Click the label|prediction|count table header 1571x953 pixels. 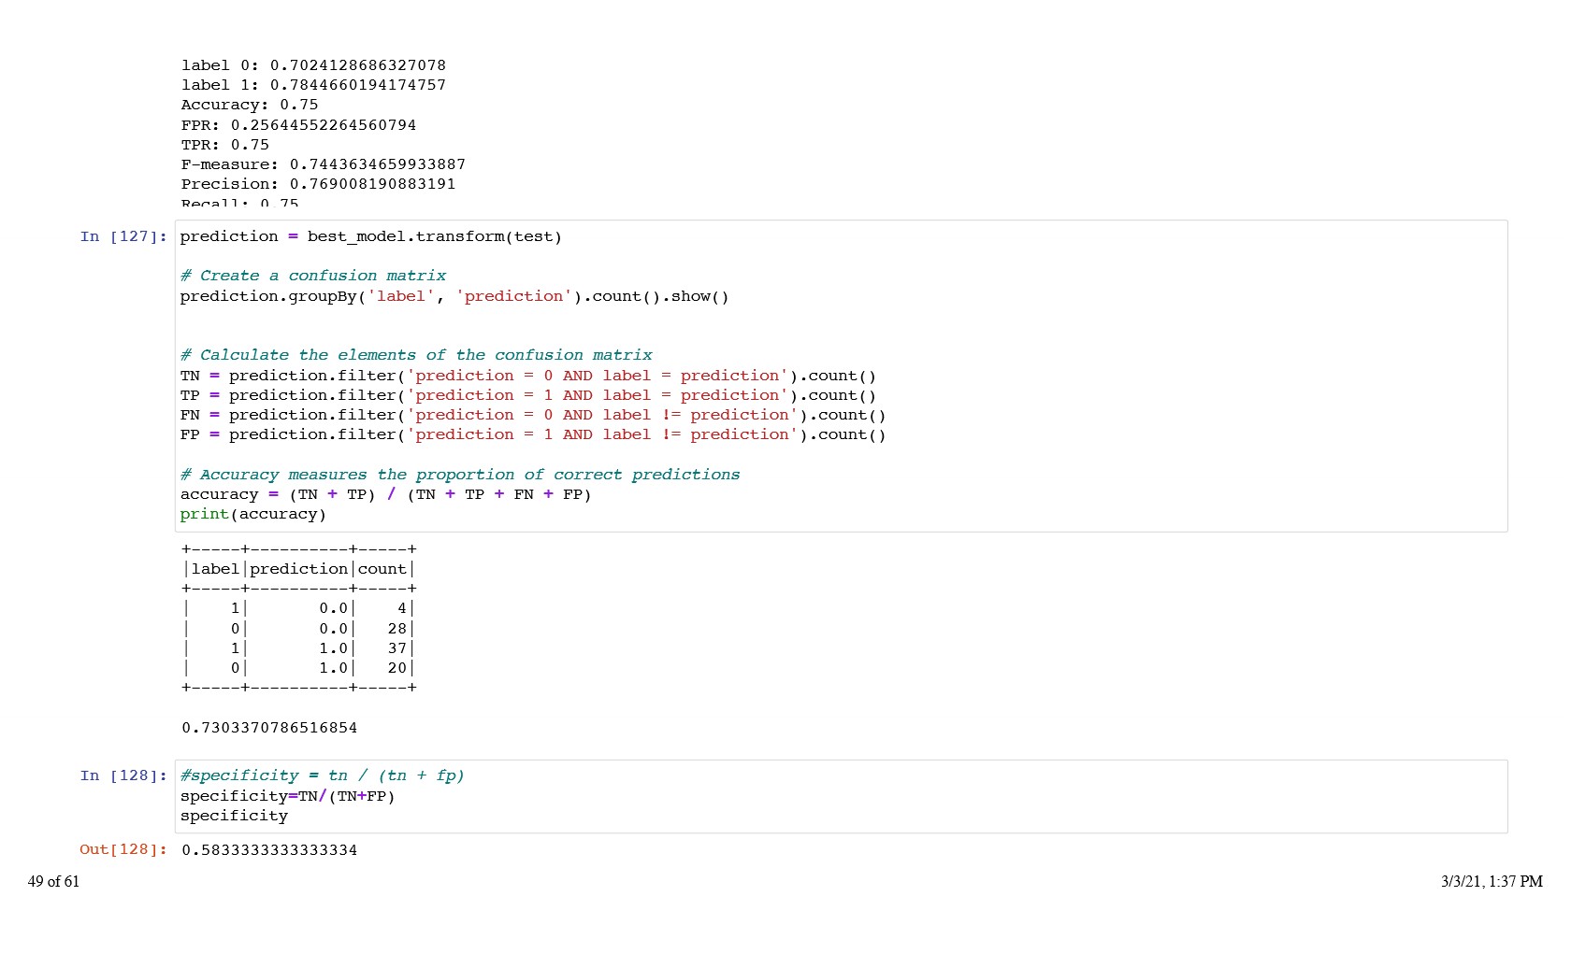(x=299, y=569)
